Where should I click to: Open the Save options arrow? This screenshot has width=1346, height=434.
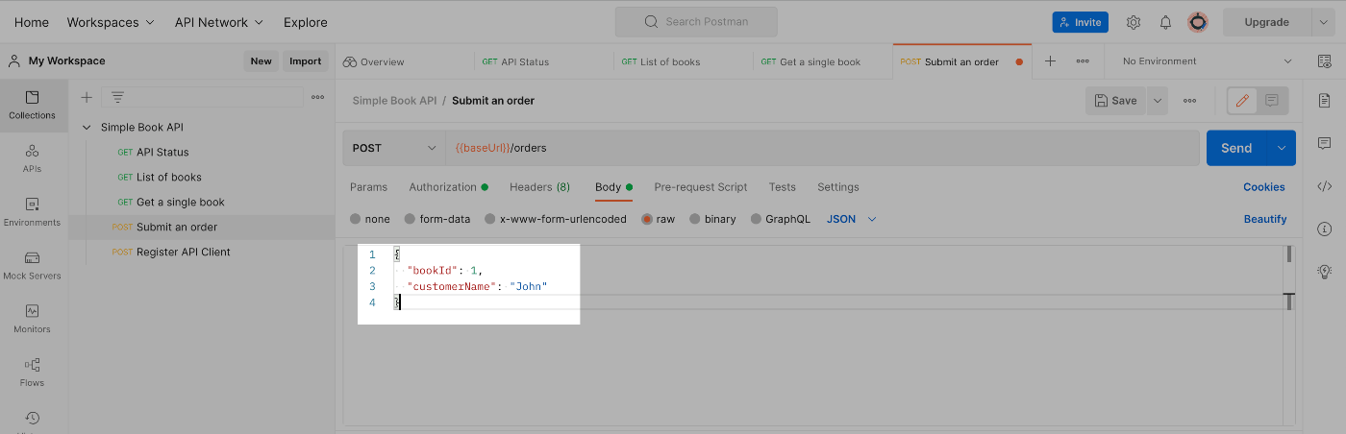point(1157,100)
